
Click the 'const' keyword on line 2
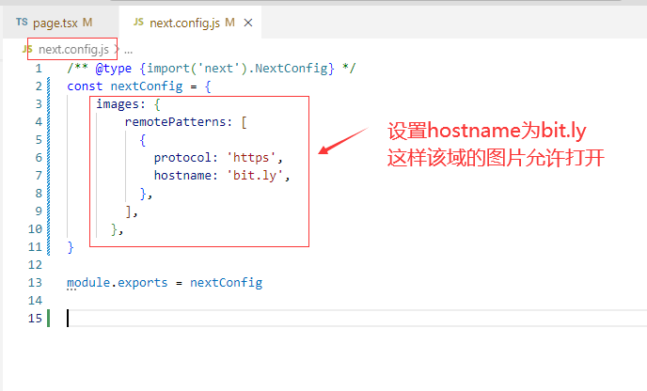click(85, 86)
